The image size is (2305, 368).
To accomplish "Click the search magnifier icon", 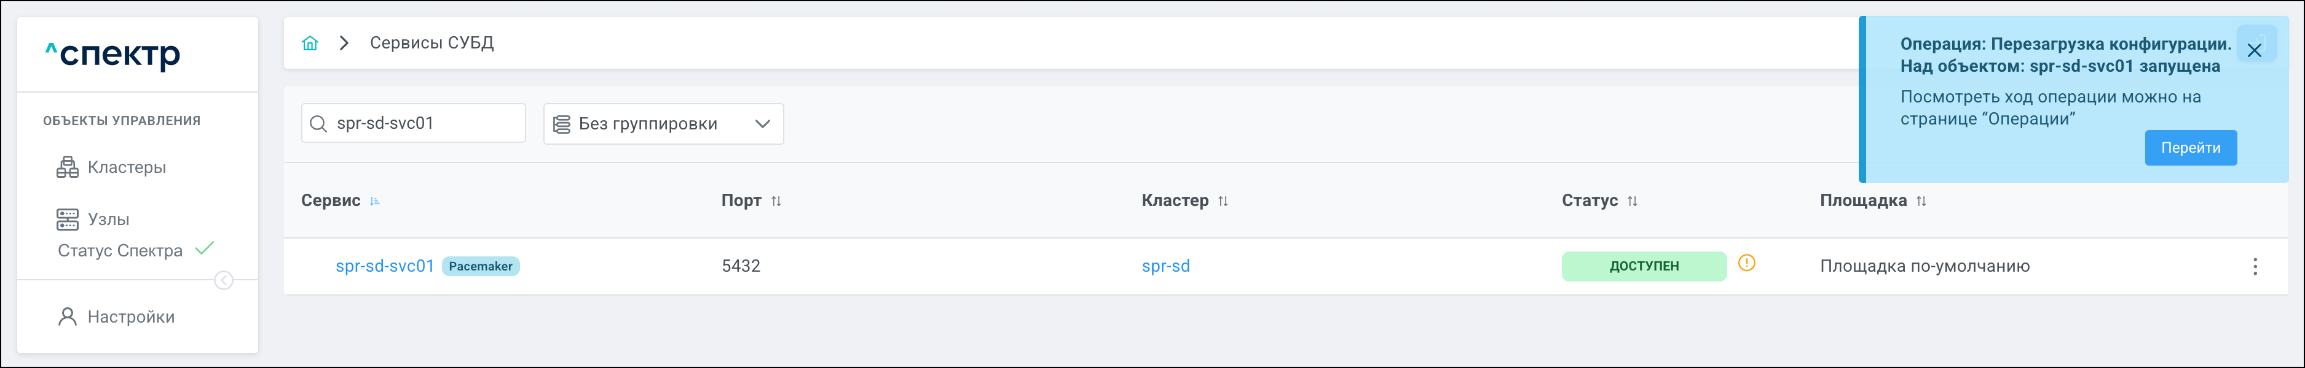I will point(318,124).
